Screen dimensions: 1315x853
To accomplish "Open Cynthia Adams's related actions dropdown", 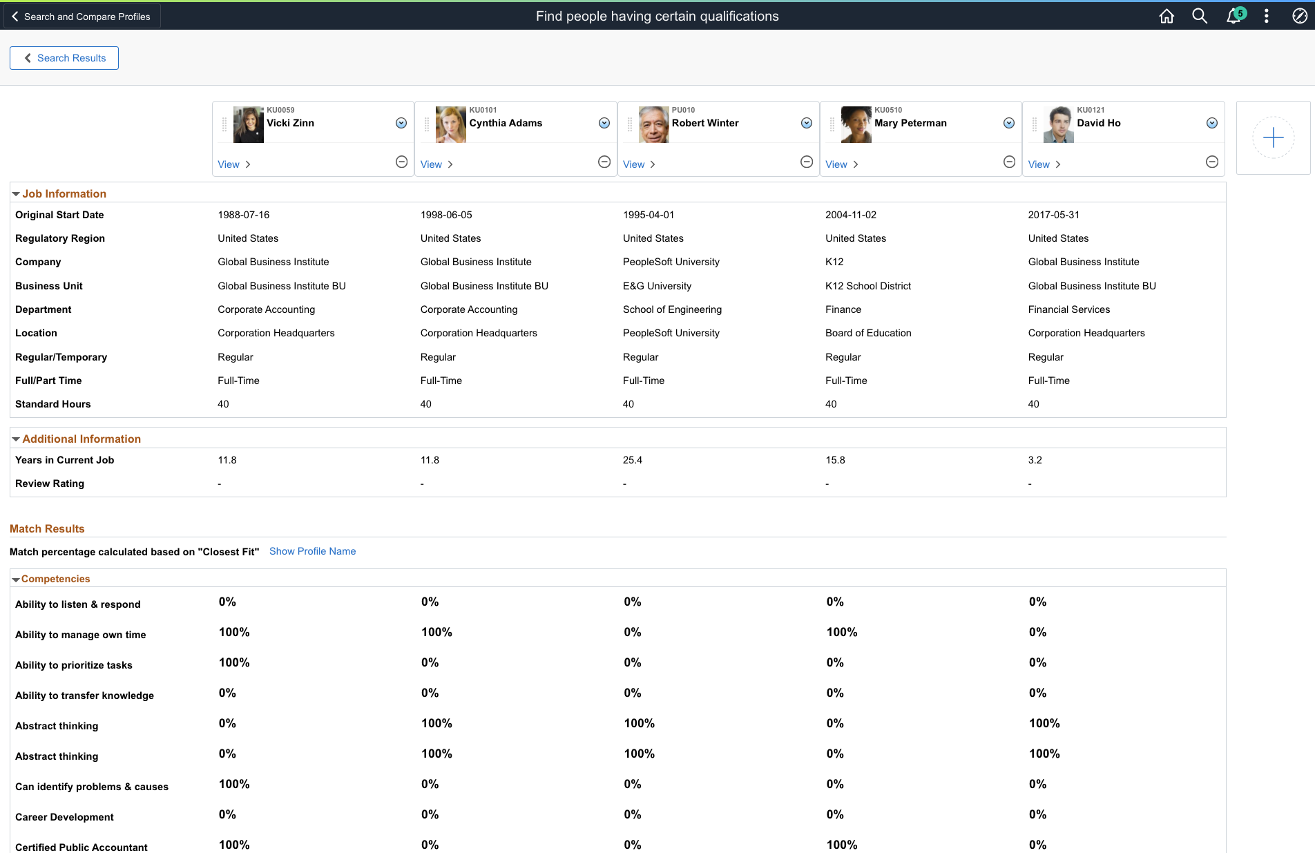I will (604, 123).
